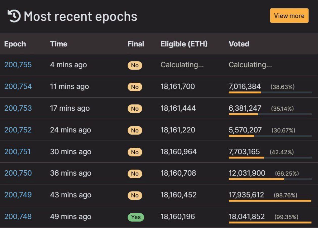Open epoch 200,750 link
The width and height of the screenshot is (318, 228).
point(18,173)
